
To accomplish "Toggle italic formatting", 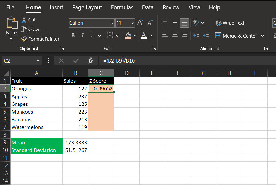I will coord(82,35).
